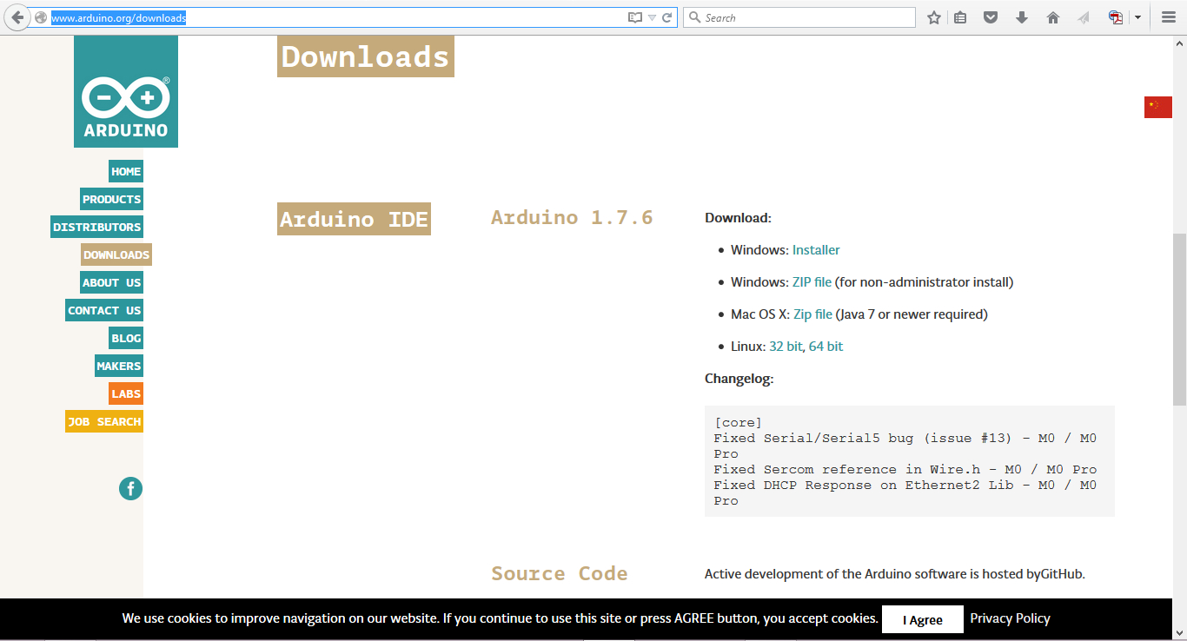Open MAKERS menu item

pos(119,366)
